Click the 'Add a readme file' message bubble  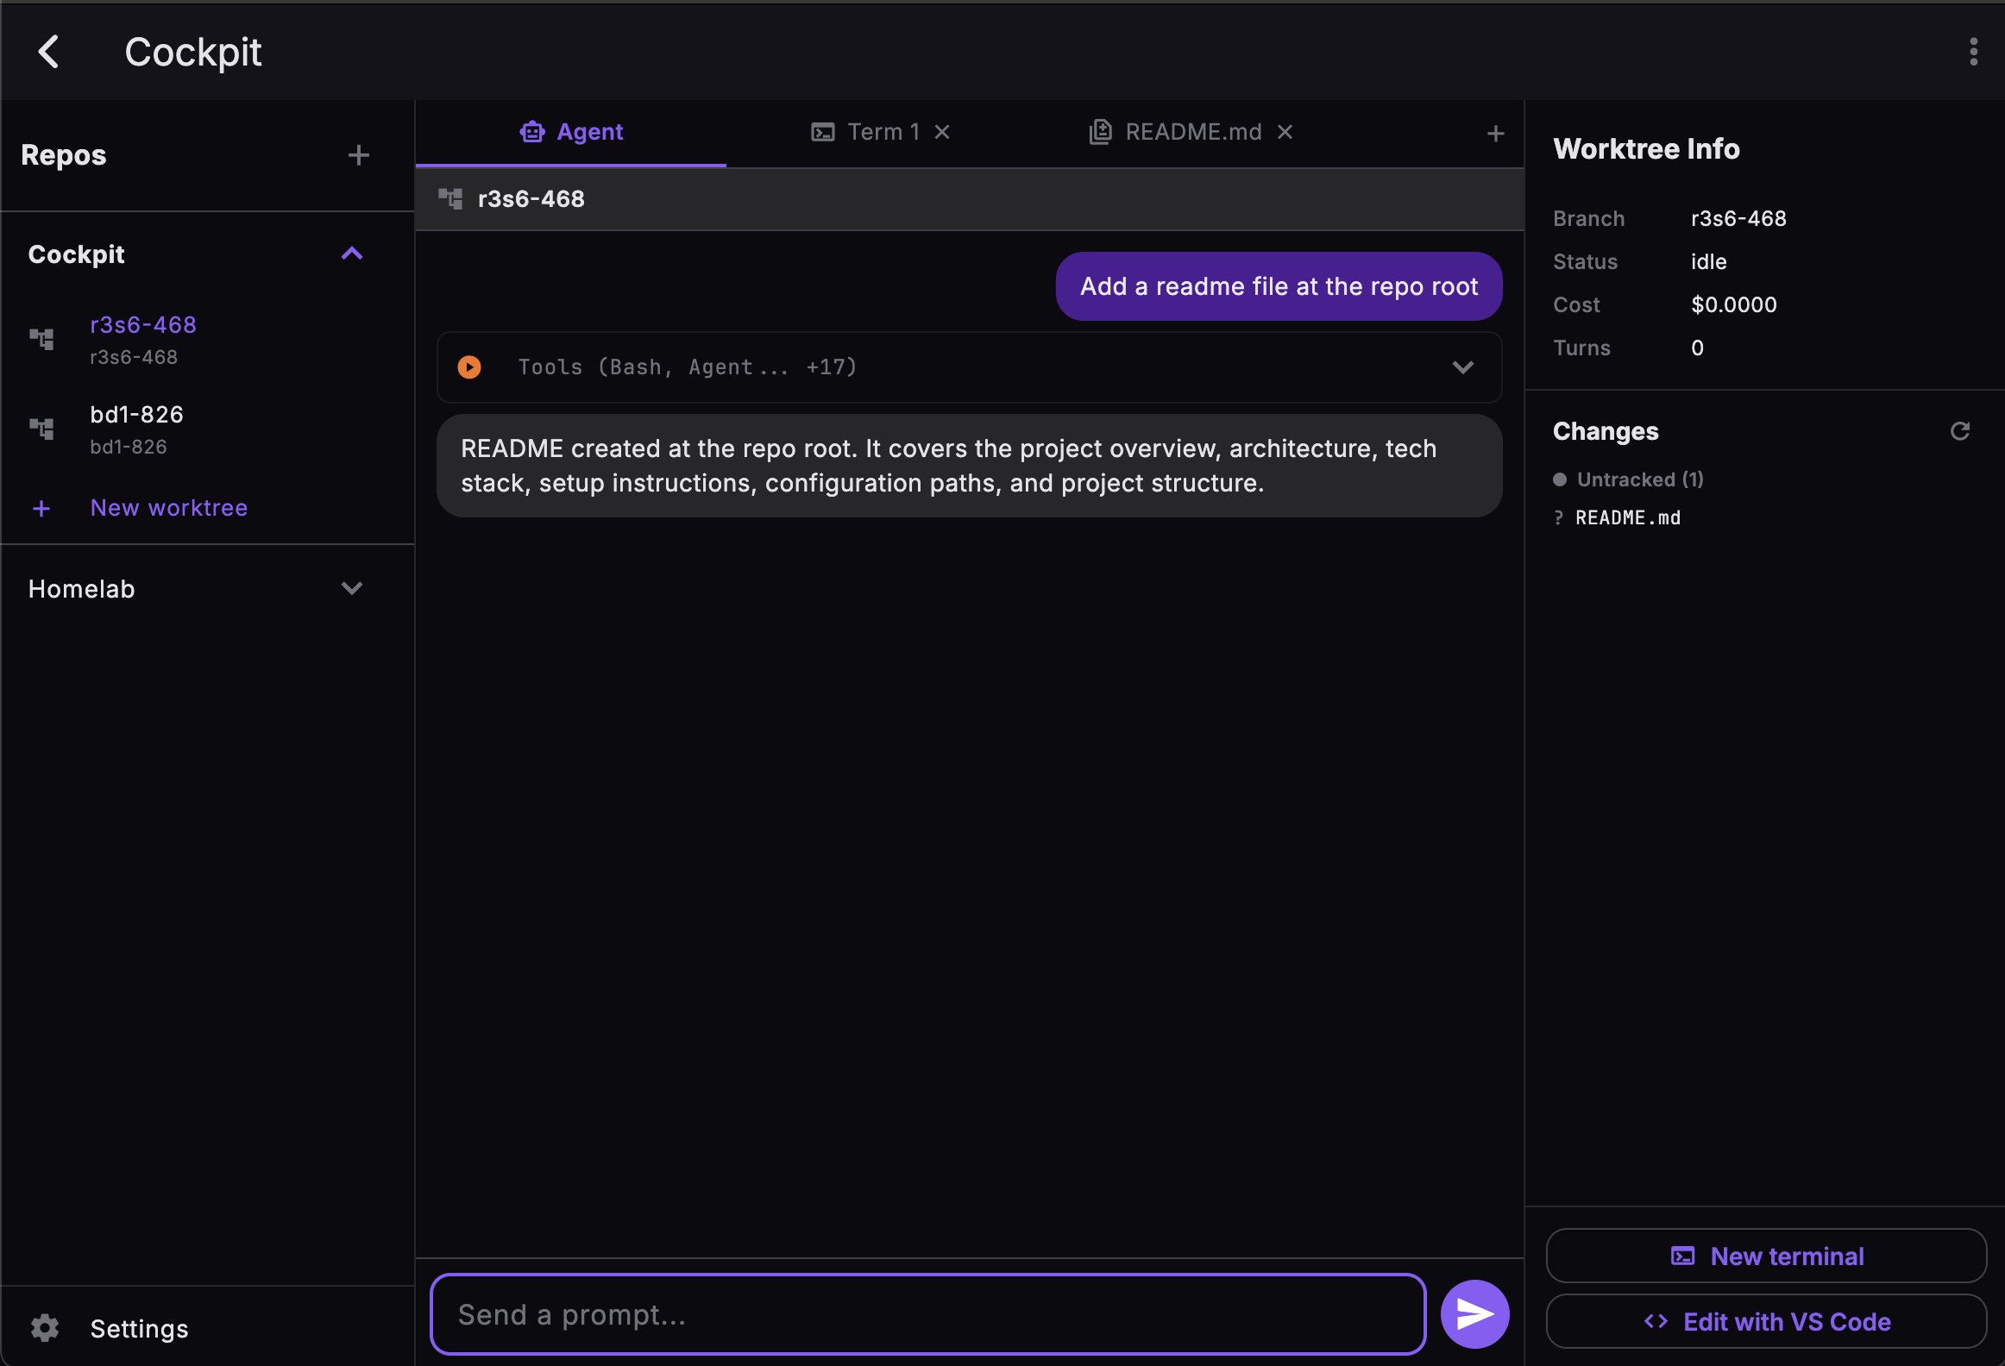[1279, 286]
